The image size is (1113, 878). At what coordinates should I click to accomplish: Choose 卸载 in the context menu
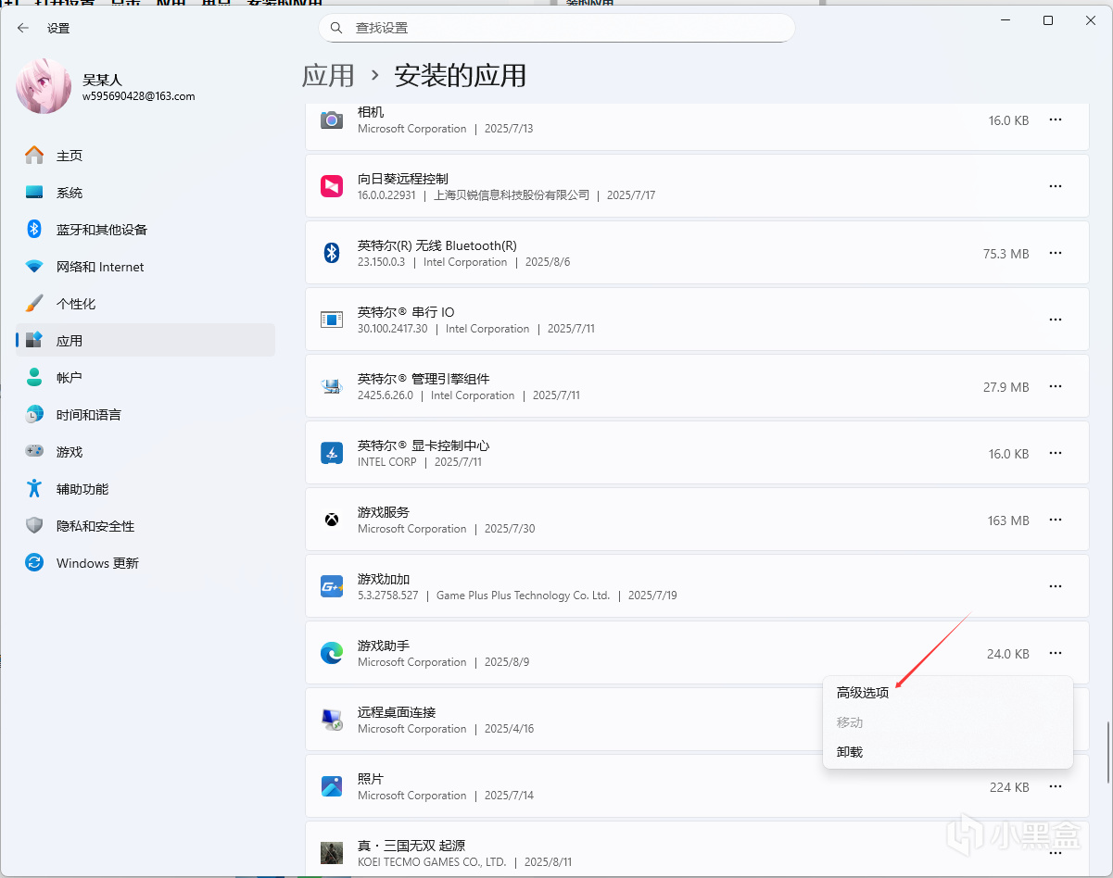click(947, 752)
